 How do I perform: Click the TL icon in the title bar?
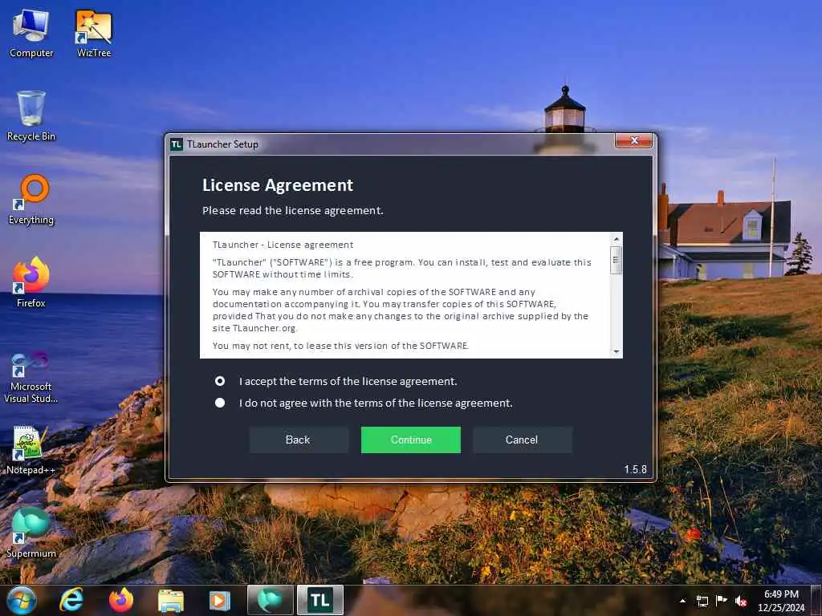tap(177, 144)
